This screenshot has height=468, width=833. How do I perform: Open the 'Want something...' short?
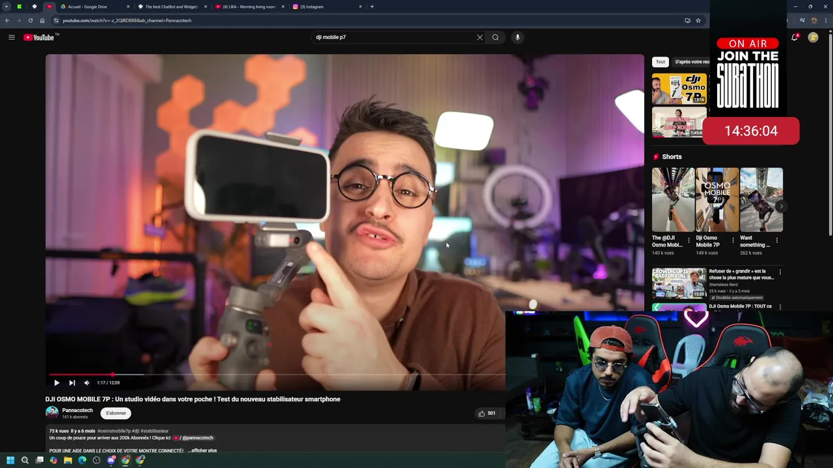click(x=761, y=200)
